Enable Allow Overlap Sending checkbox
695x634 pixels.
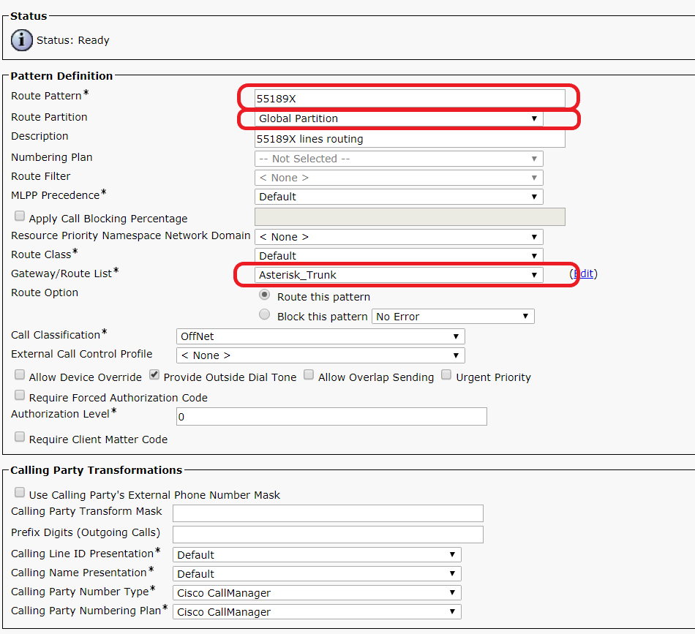309,375
